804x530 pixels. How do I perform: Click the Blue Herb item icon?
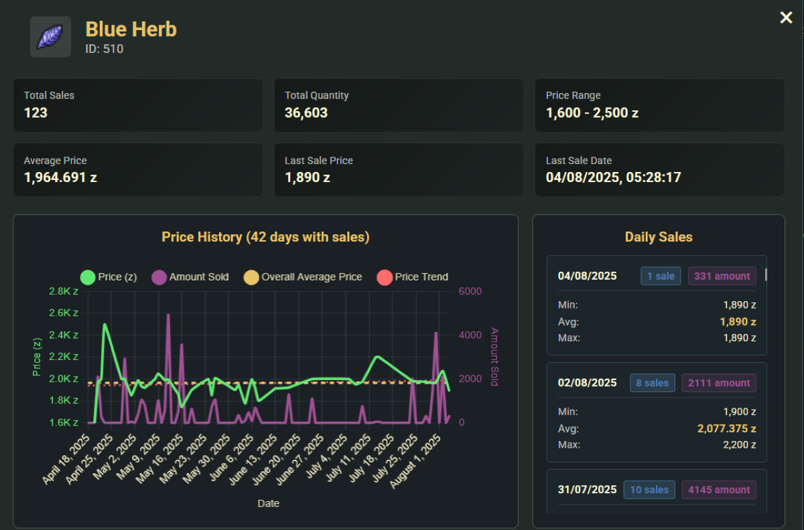50,37
